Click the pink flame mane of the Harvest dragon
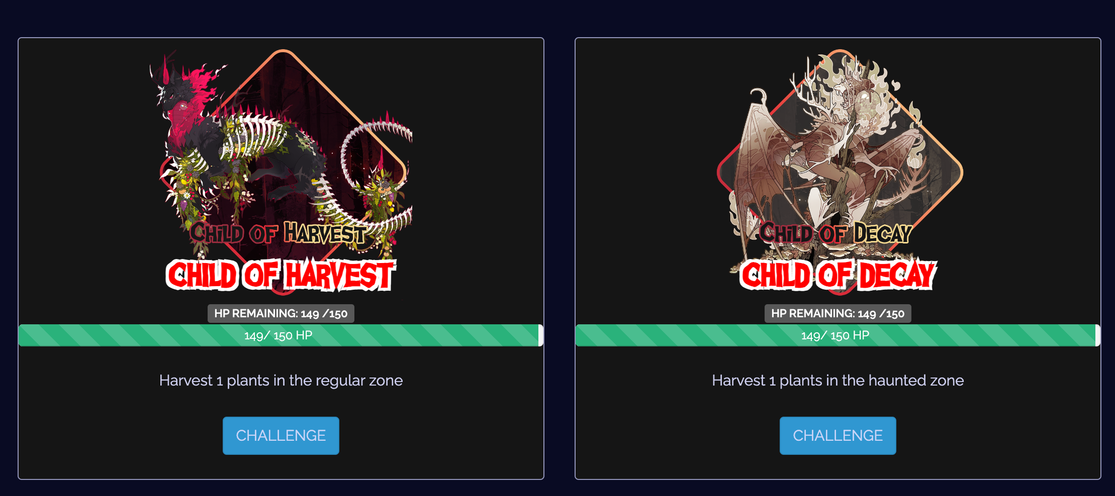This screenshot has width=1115, height=496. pyautogui.click(x=201, y=88)
